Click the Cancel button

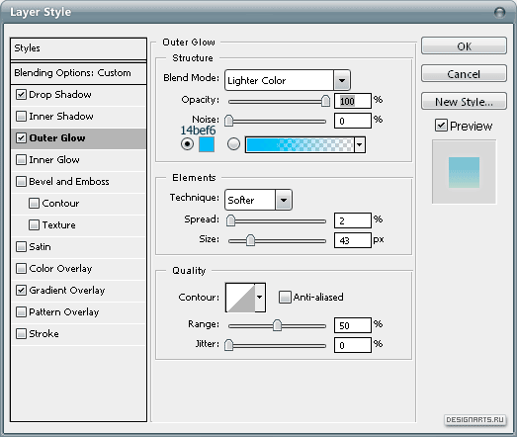pyautogui.click(x=464, y=73)
